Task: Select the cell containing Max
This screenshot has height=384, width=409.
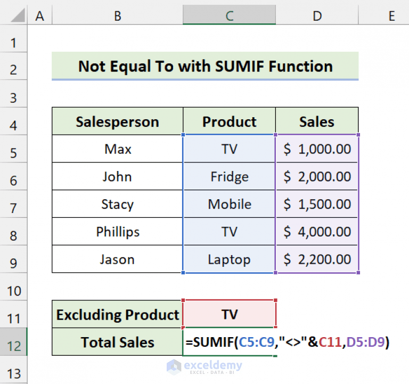Action: 117,149
